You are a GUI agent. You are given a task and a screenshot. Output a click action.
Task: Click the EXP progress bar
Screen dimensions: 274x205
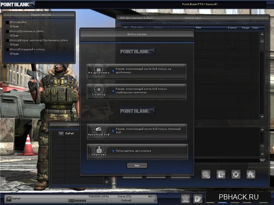point(87,201)
